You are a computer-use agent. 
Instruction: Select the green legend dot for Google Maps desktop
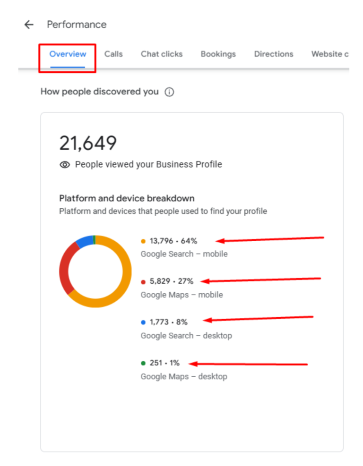point(143,363)
